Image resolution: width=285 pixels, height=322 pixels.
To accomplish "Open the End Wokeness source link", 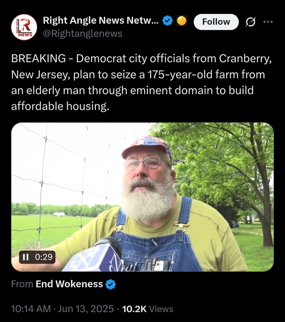I will [x=69, y=284].
